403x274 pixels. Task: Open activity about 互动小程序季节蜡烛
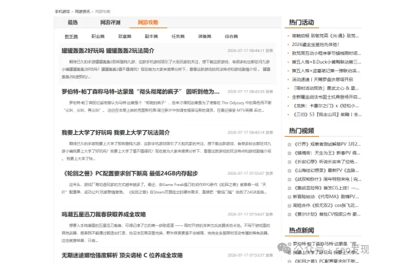click(x=326, y=53)
